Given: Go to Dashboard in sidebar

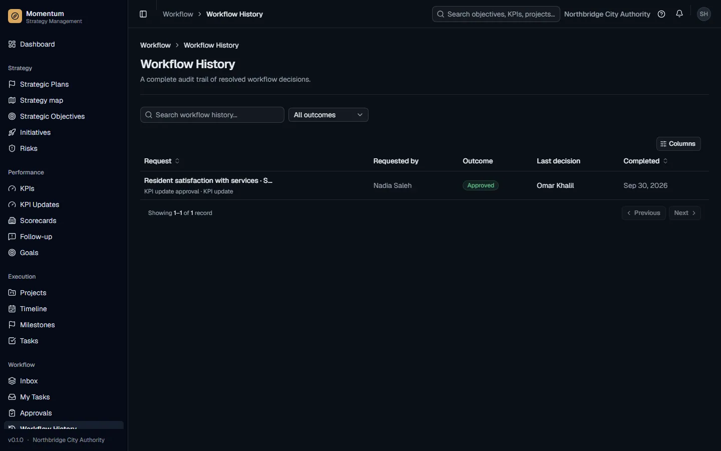Looking at the screenshot, I should (64, 44).
